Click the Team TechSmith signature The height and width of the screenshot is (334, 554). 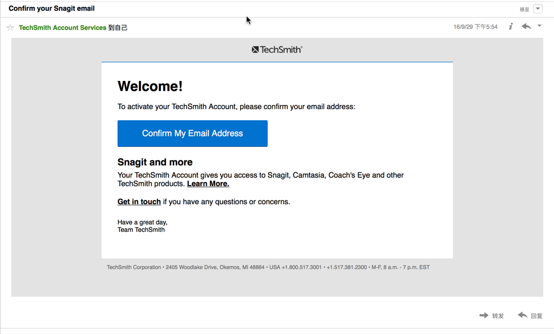141,230
